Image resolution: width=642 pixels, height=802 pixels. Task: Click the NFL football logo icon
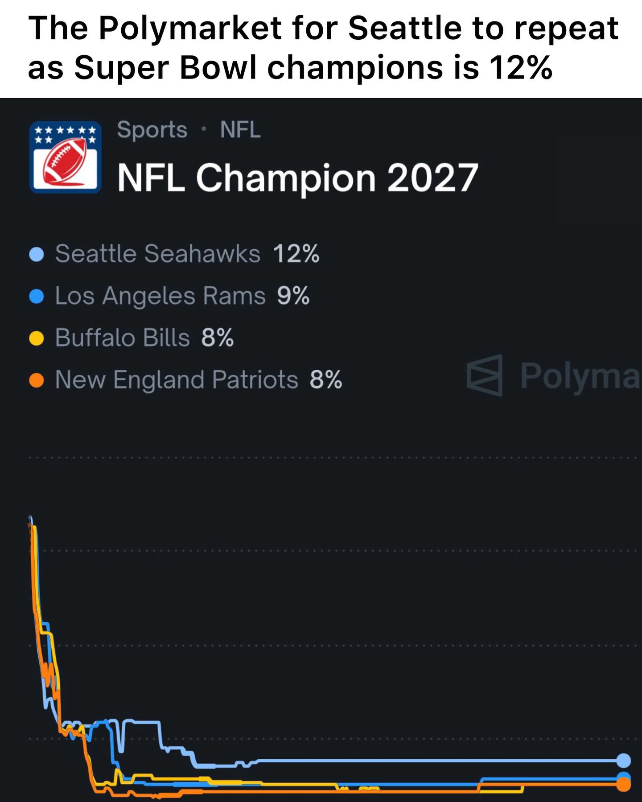(x=65, y=157)
